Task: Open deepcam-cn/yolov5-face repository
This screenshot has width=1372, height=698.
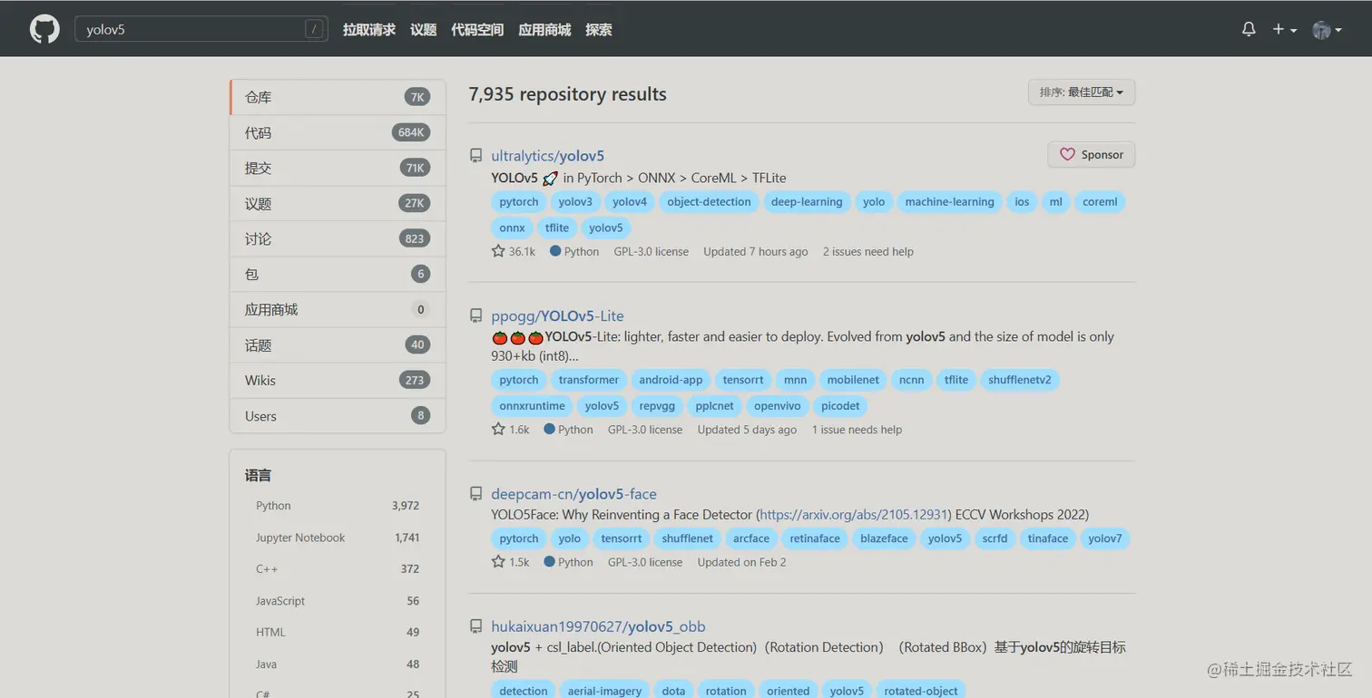Action: click(573, 494)
